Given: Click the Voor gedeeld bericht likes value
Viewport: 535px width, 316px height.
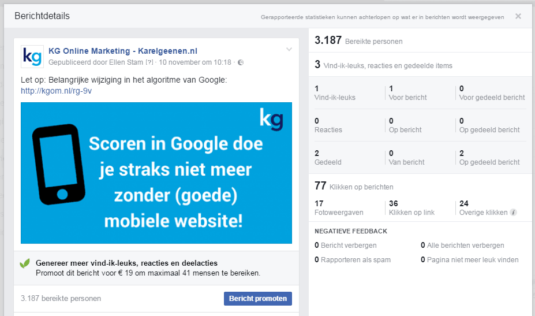Looking at the screenshot, I should 492,92.
